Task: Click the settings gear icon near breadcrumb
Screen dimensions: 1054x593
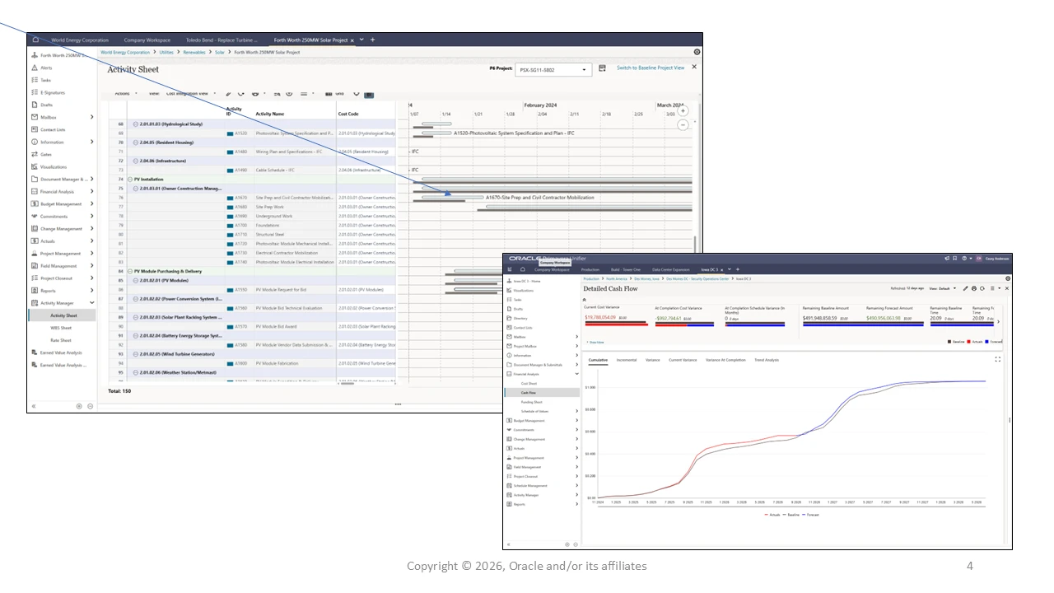Action: click(697, 52)
